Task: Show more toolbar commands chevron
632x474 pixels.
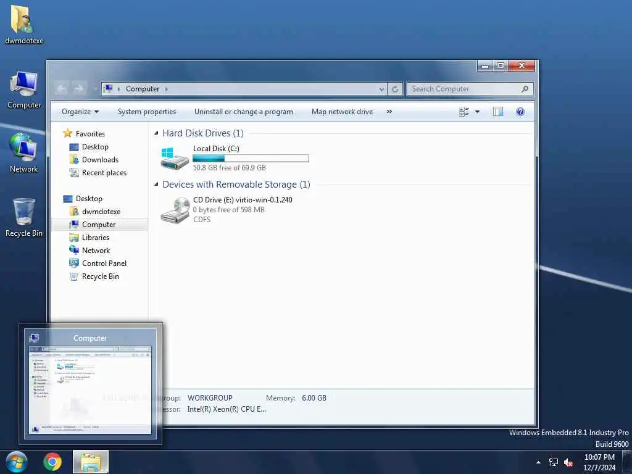Action: click(389, 112)
